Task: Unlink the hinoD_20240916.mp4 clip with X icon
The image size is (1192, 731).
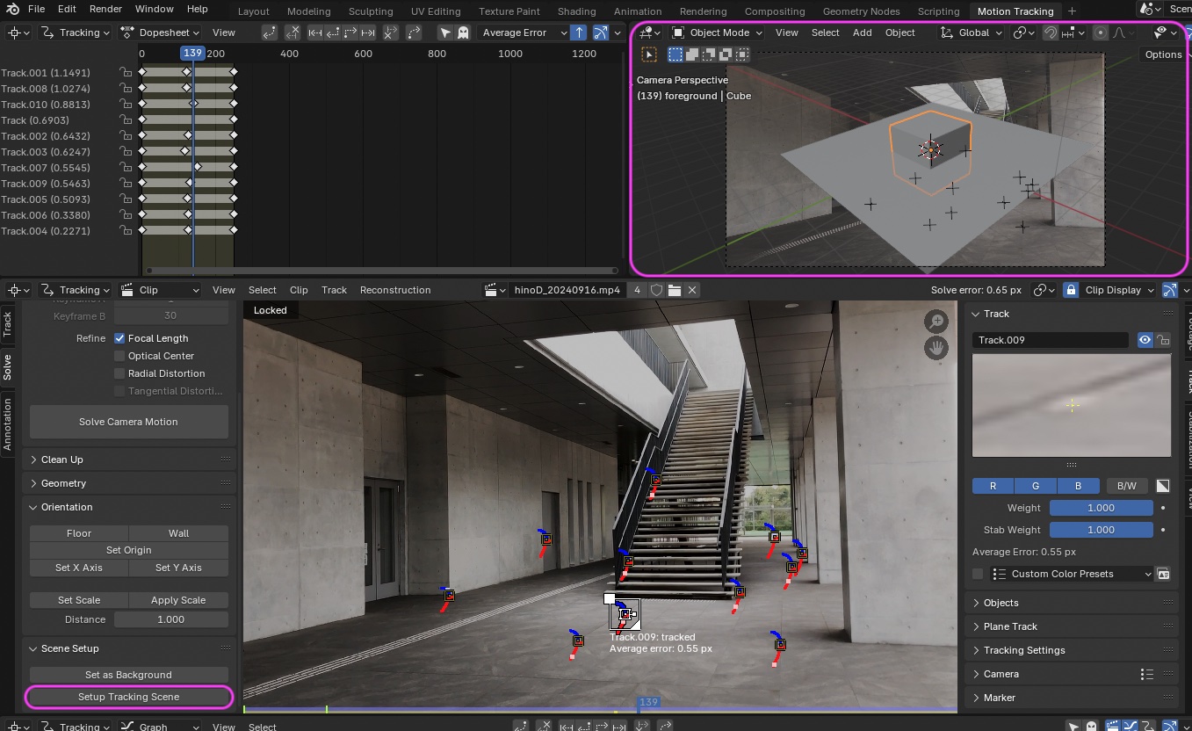Action: coord(692,290)
